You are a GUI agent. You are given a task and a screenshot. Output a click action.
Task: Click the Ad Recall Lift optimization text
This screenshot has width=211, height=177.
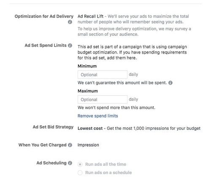coord(90,16)
